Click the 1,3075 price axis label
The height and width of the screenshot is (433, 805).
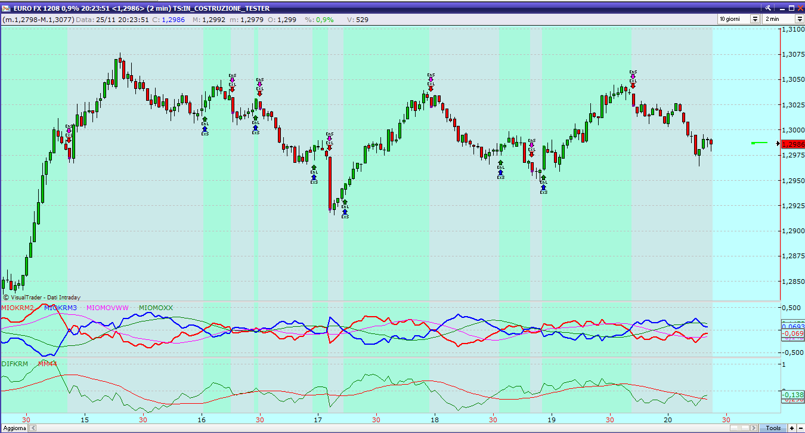tap(792, 54)
